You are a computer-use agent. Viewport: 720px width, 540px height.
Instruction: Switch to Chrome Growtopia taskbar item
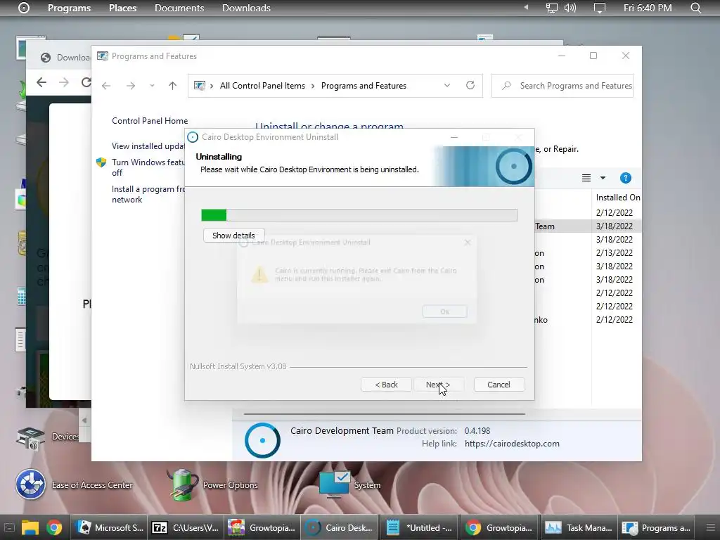tap(499, 527)
